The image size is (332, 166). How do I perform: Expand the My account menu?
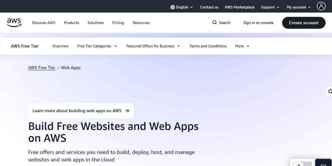(298, 7)
